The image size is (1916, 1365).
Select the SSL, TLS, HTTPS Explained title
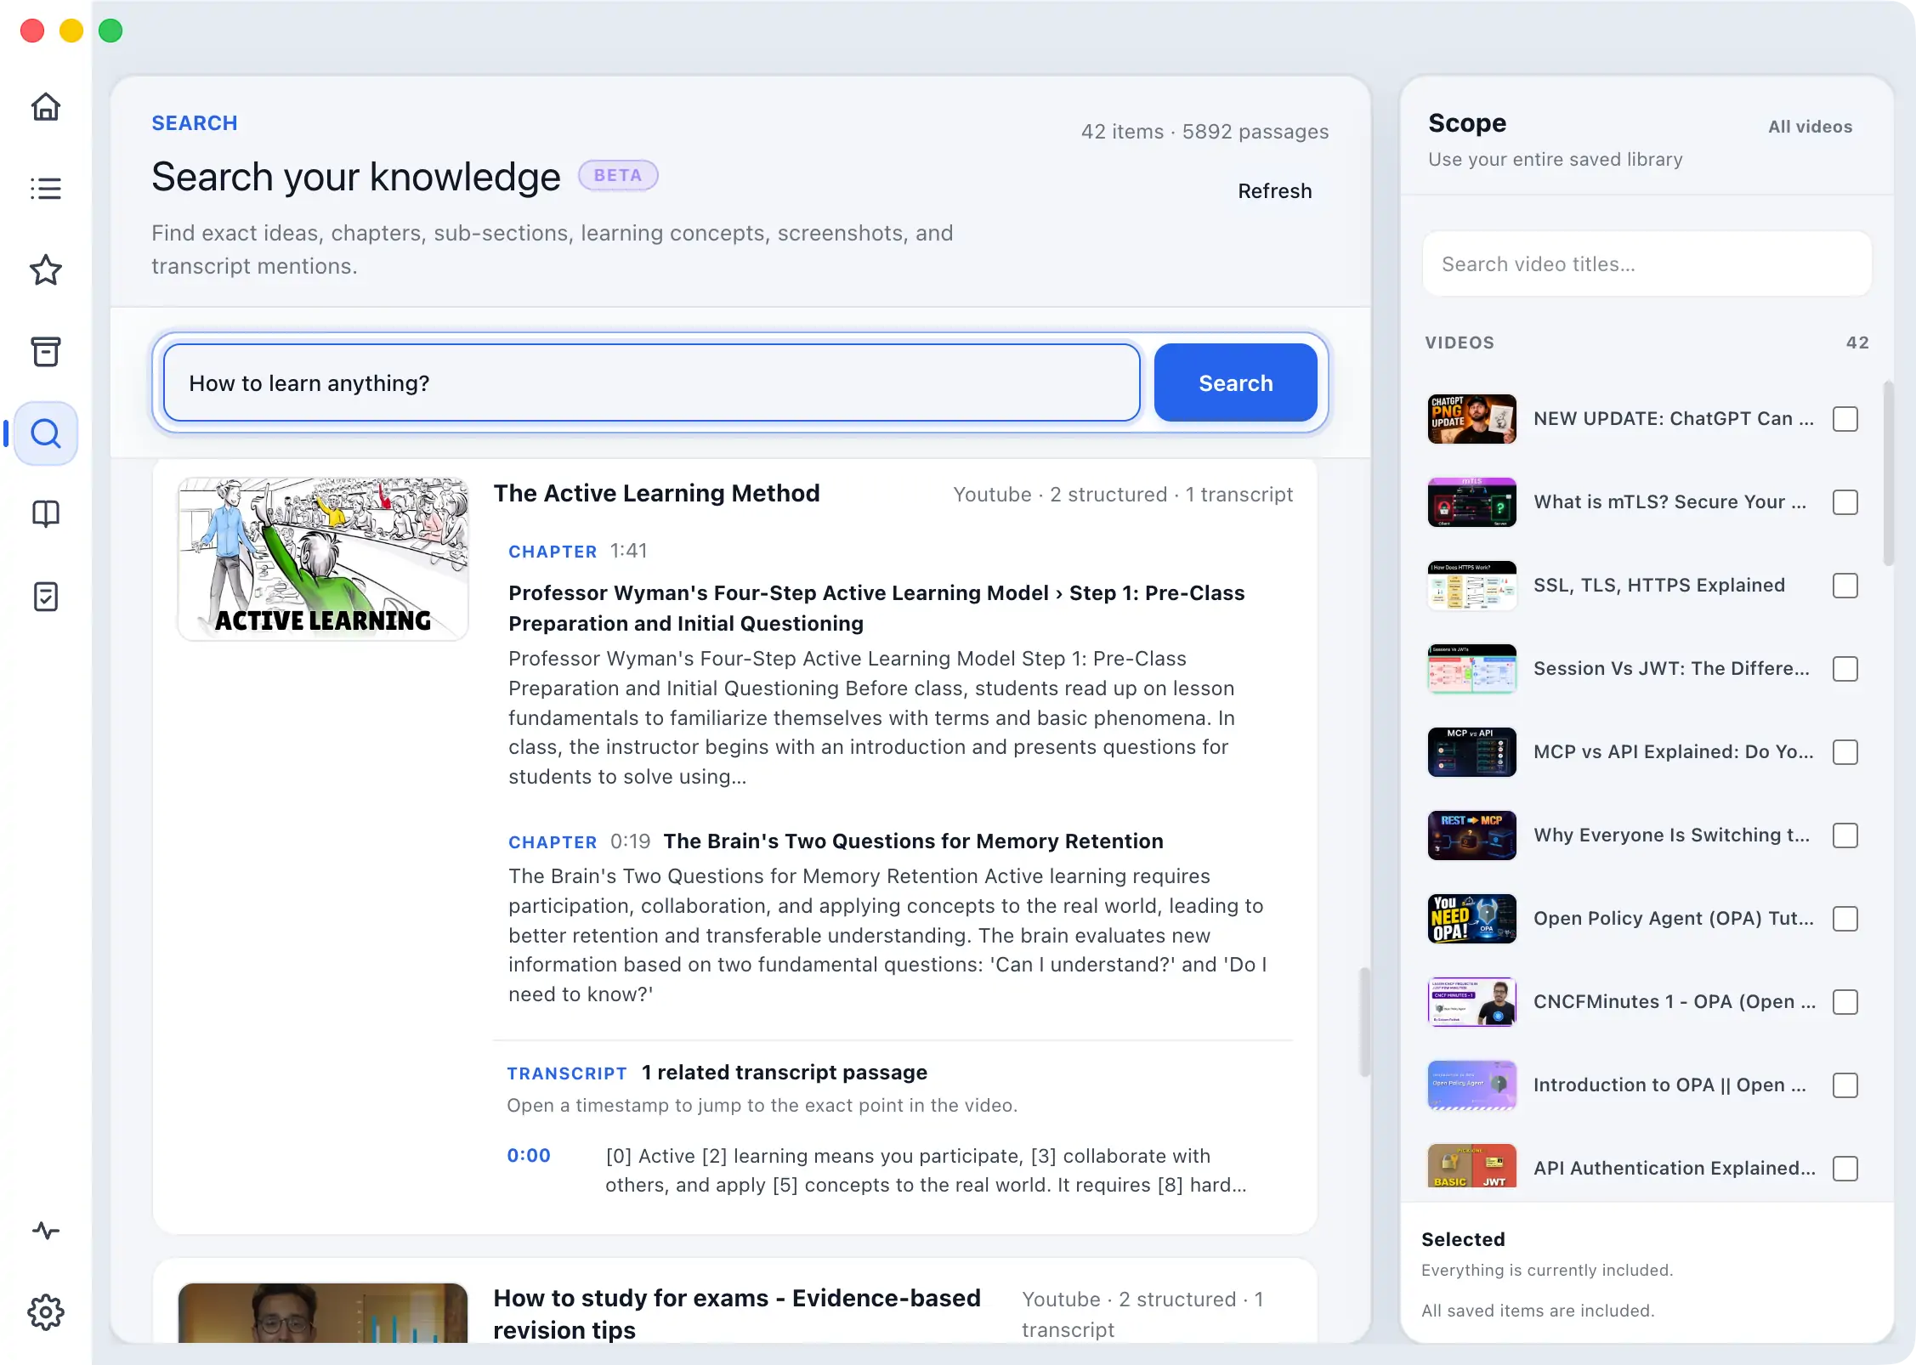tap(1658, 586)
